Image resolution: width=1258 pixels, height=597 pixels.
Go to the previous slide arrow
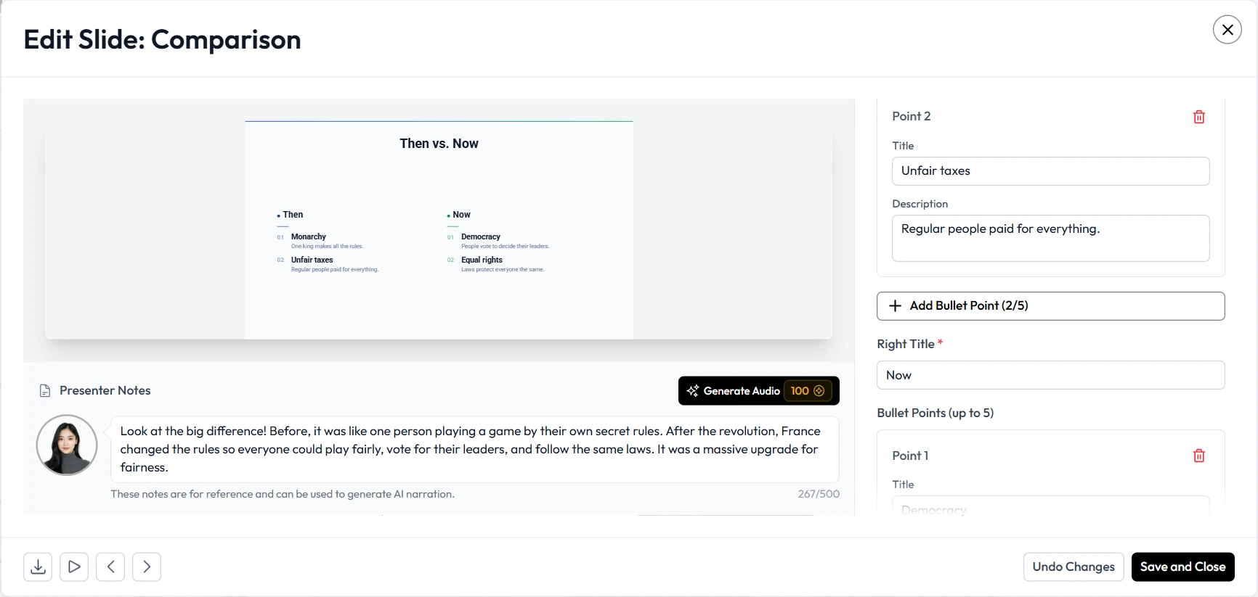point(110,567)
